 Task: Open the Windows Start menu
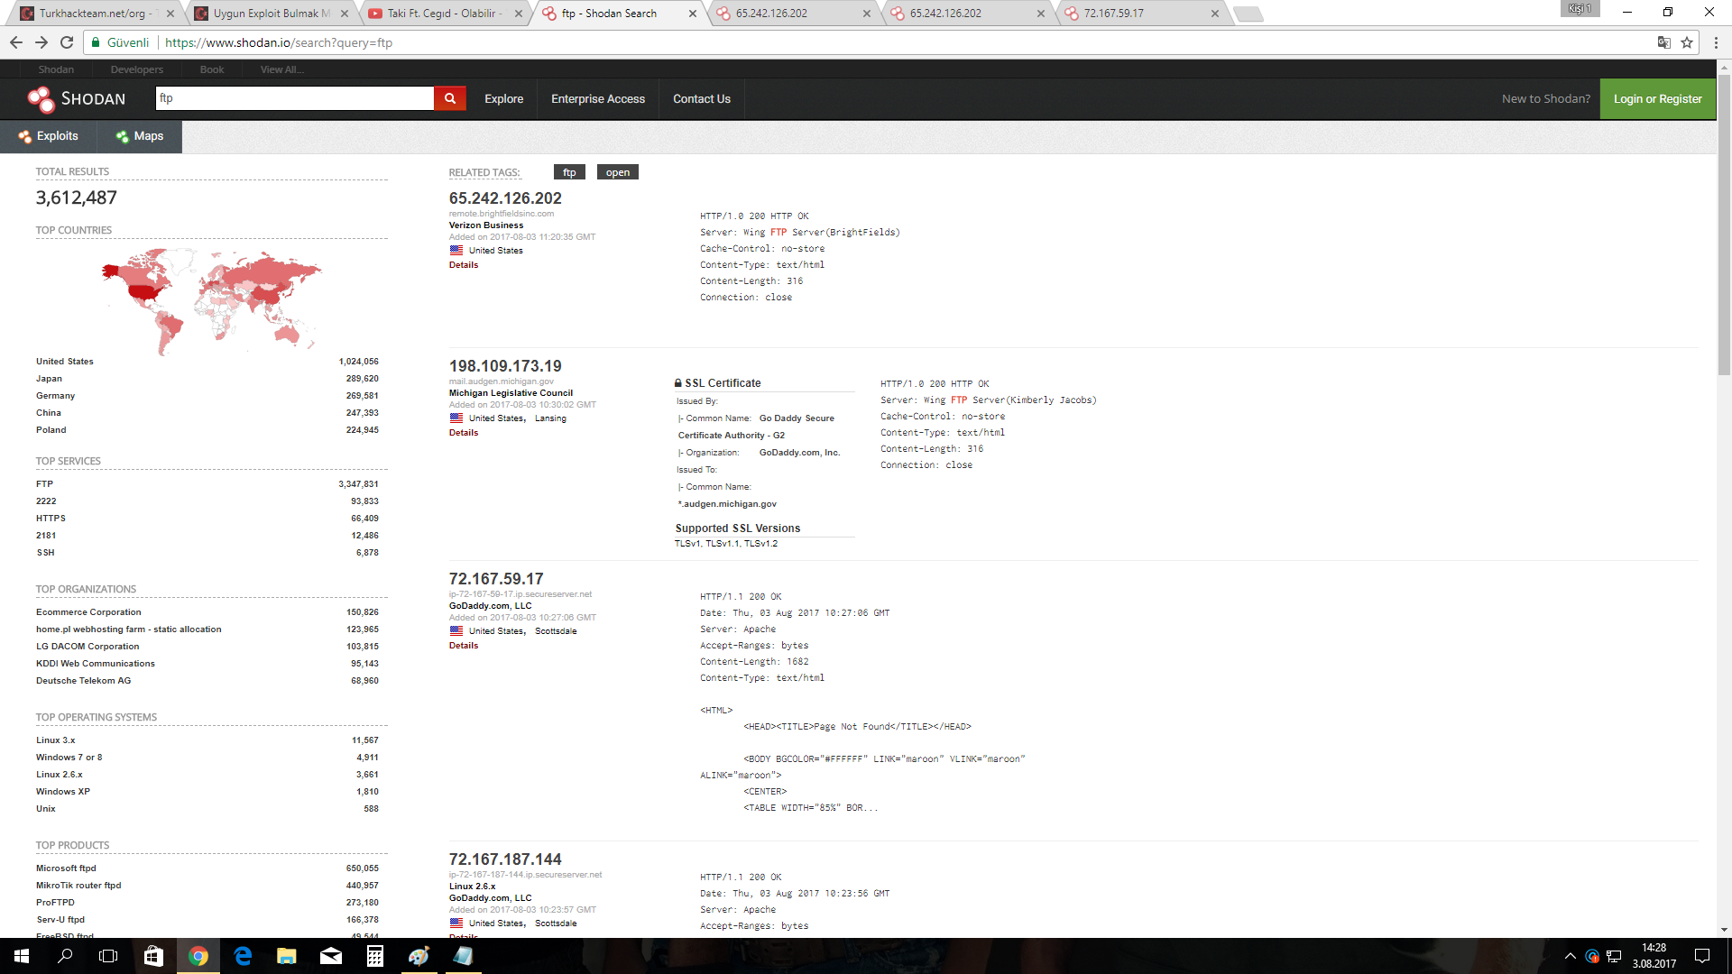click(x=22, y=956)
